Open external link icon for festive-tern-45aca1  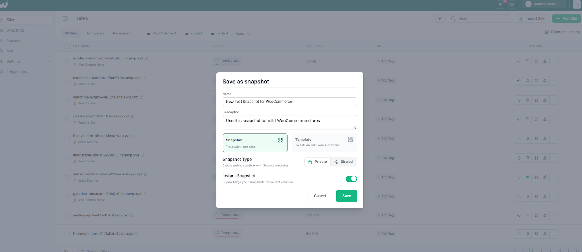132,136
